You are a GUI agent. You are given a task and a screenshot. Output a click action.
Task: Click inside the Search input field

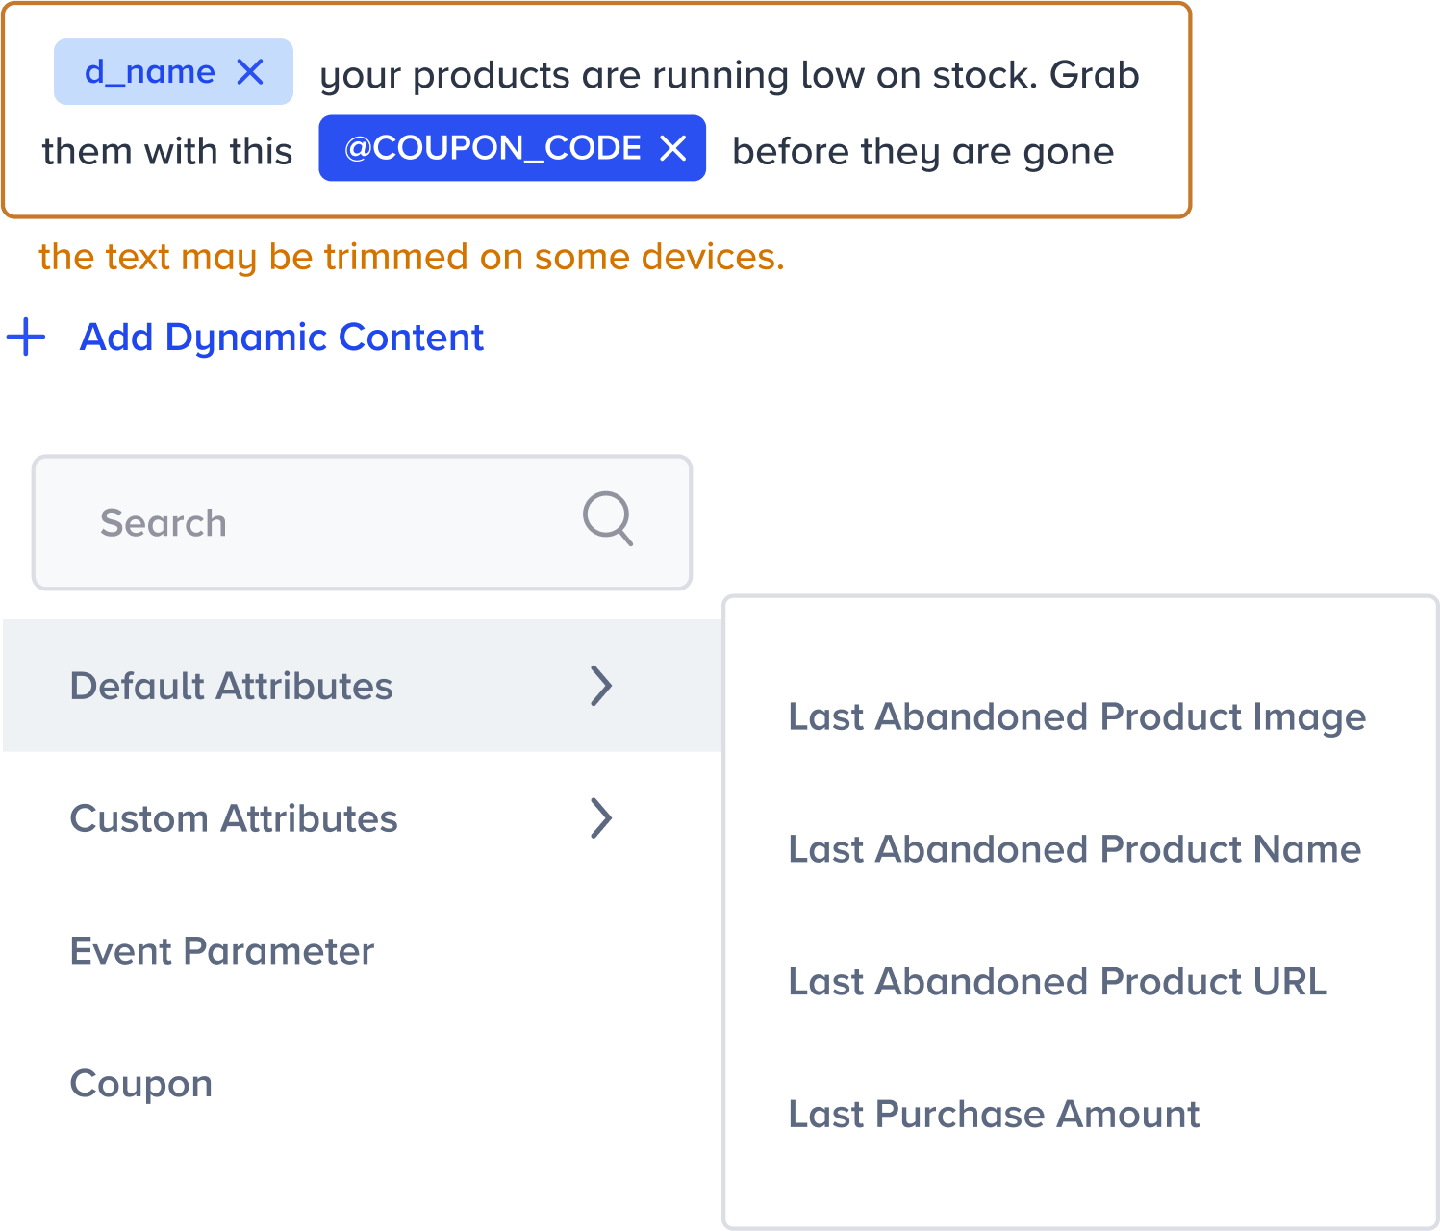coord(289,521)
